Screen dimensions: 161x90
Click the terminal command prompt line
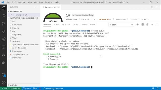tap(68, 67)
